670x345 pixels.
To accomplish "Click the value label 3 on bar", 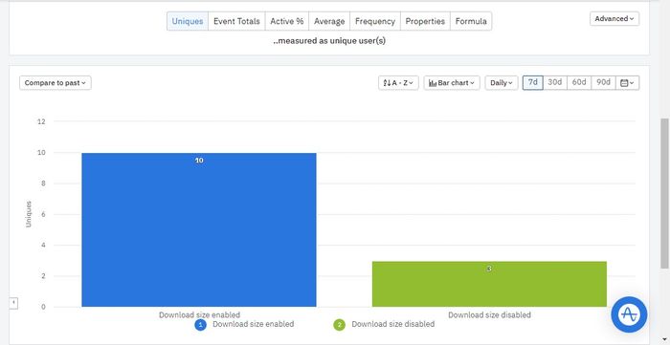I will (489, 269).
